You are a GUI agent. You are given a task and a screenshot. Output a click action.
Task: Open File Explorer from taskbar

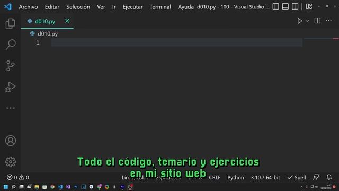(37, 187)
